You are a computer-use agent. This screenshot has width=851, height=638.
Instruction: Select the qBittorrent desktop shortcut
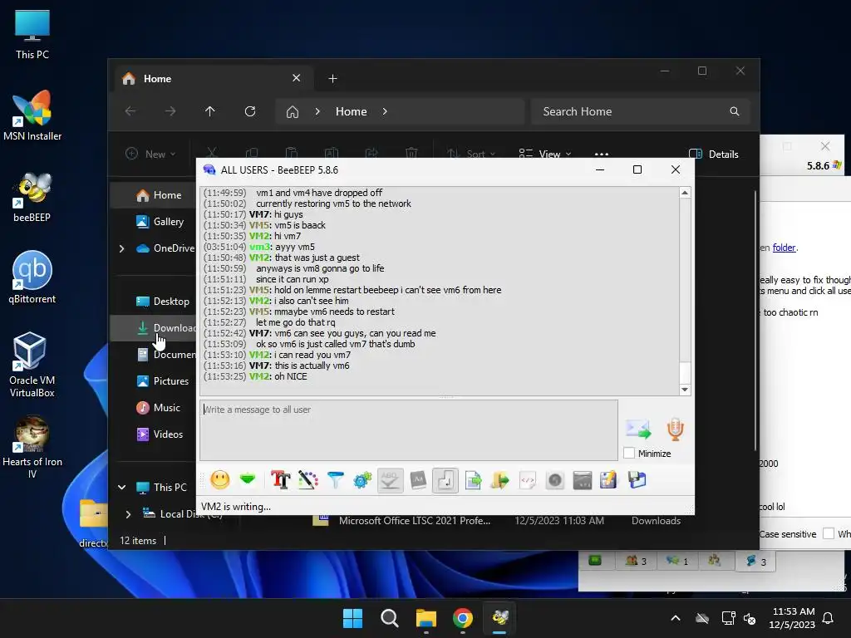(x=32, y=277)
